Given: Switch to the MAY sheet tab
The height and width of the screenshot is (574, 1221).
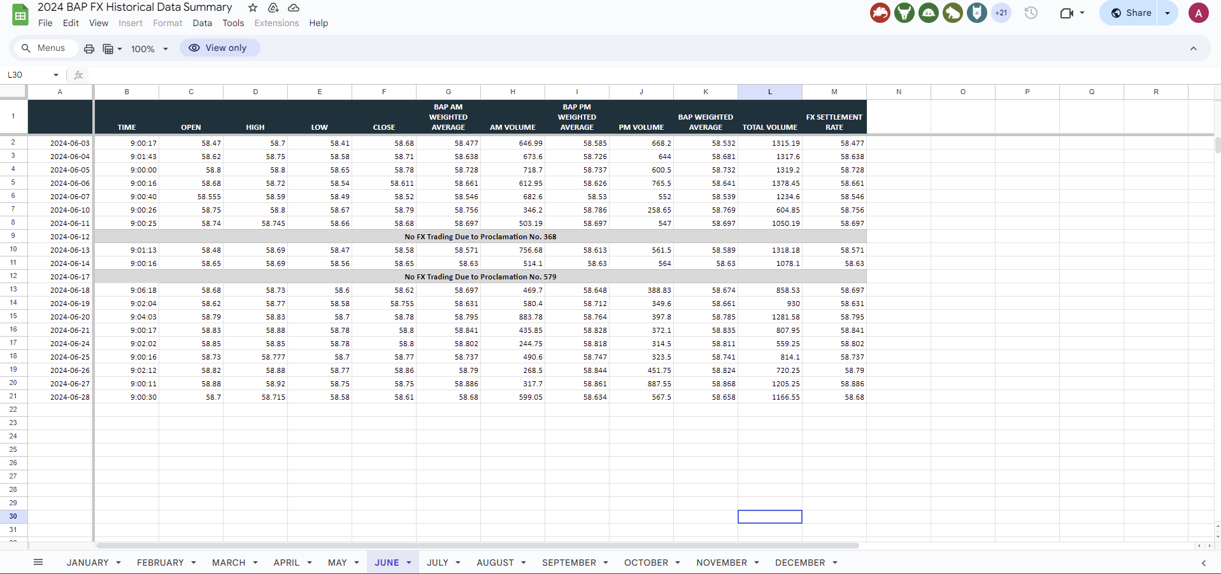Looking at the screenshot, I should 338,563.
